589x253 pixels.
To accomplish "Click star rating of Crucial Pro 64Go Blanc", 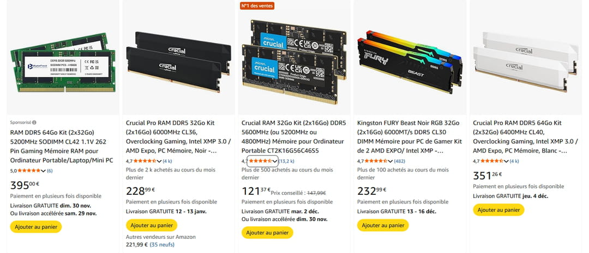I will coord(491,161).
